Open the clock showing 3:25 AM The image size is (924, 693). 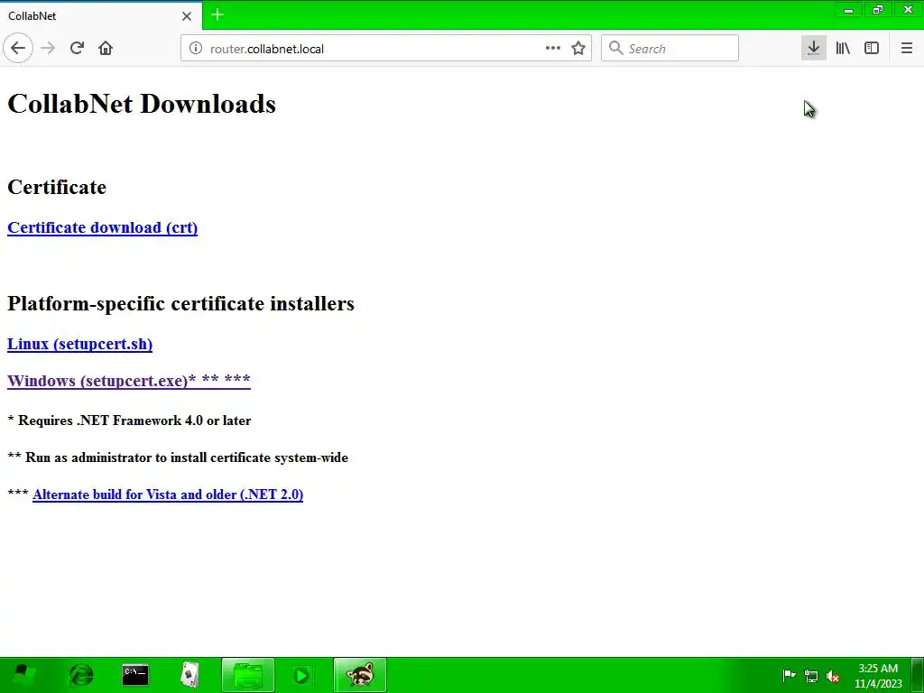pyautogui.click(x=878, y=676)
